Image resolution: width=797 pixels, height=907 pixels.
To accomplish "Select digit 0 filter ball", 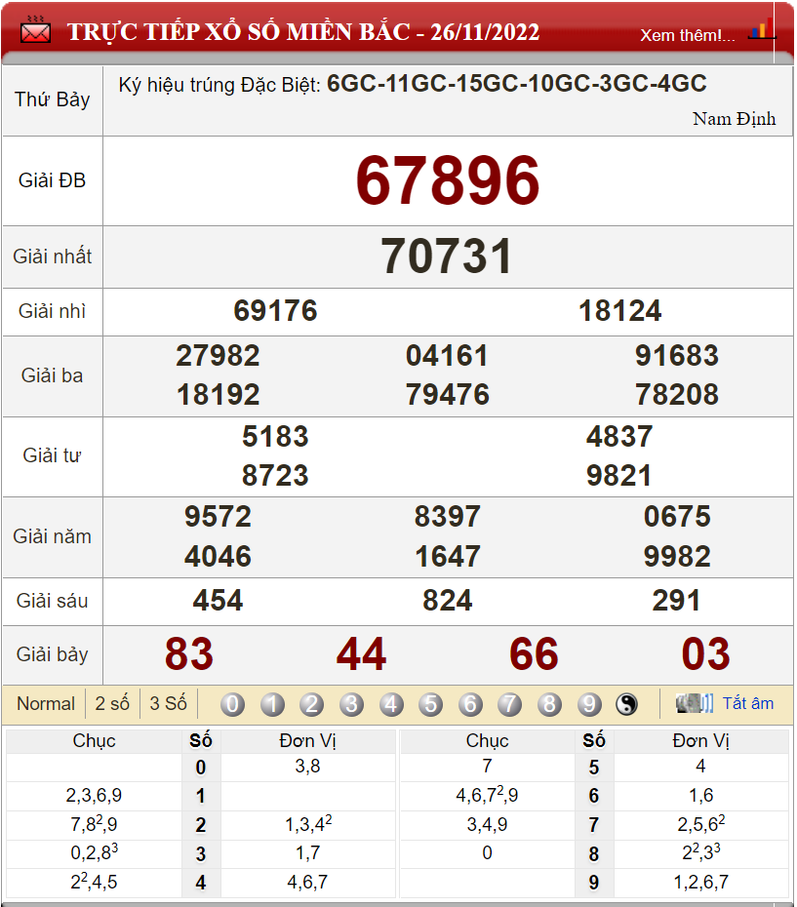I will tap(233, 704).
